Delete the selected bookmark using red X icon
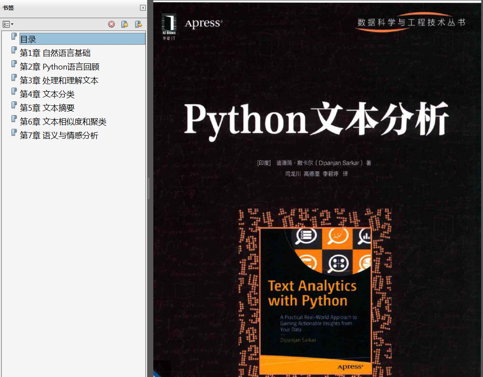The width and height of the screenshot is (483, 377). (x=112, y=24)
